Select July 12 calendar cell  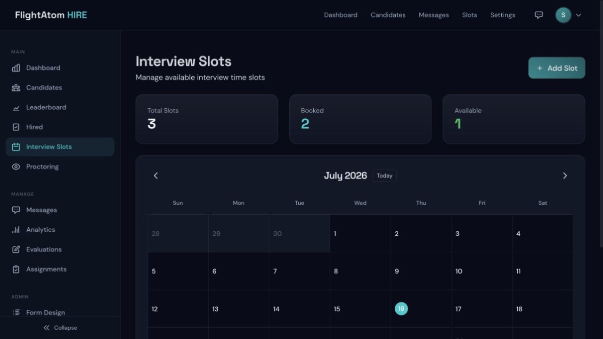click(x=178, y=309)
